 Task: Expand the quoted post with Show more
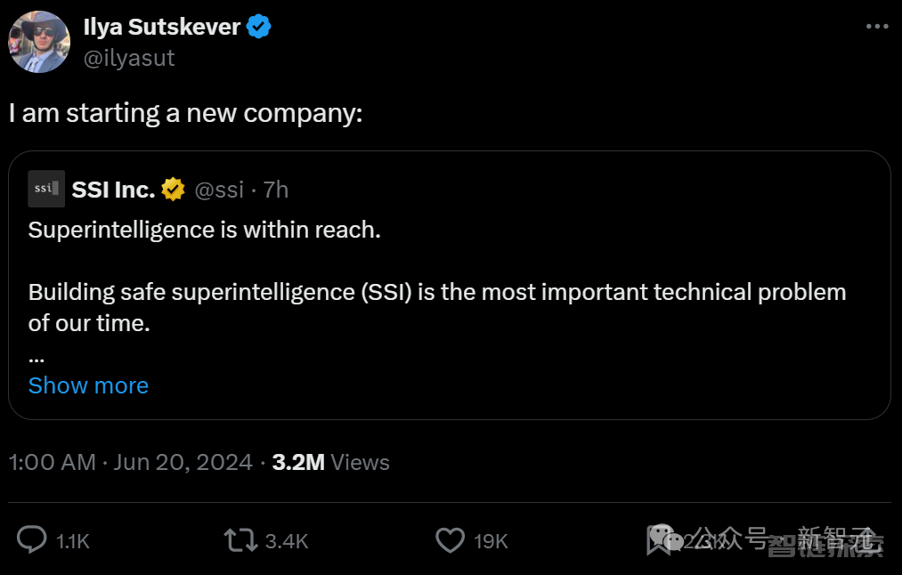click(88, 385)
